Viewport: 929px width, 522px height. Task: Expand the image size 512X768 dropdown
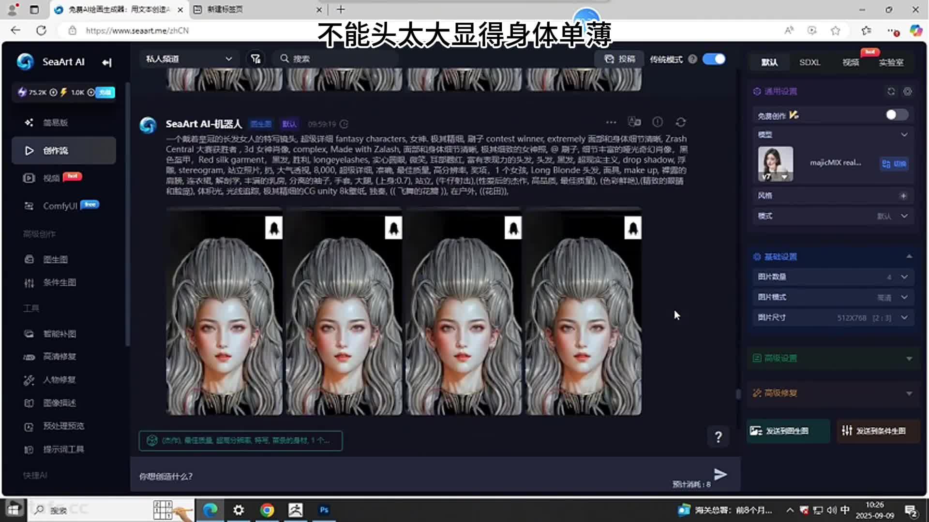[x=904, y=318]
